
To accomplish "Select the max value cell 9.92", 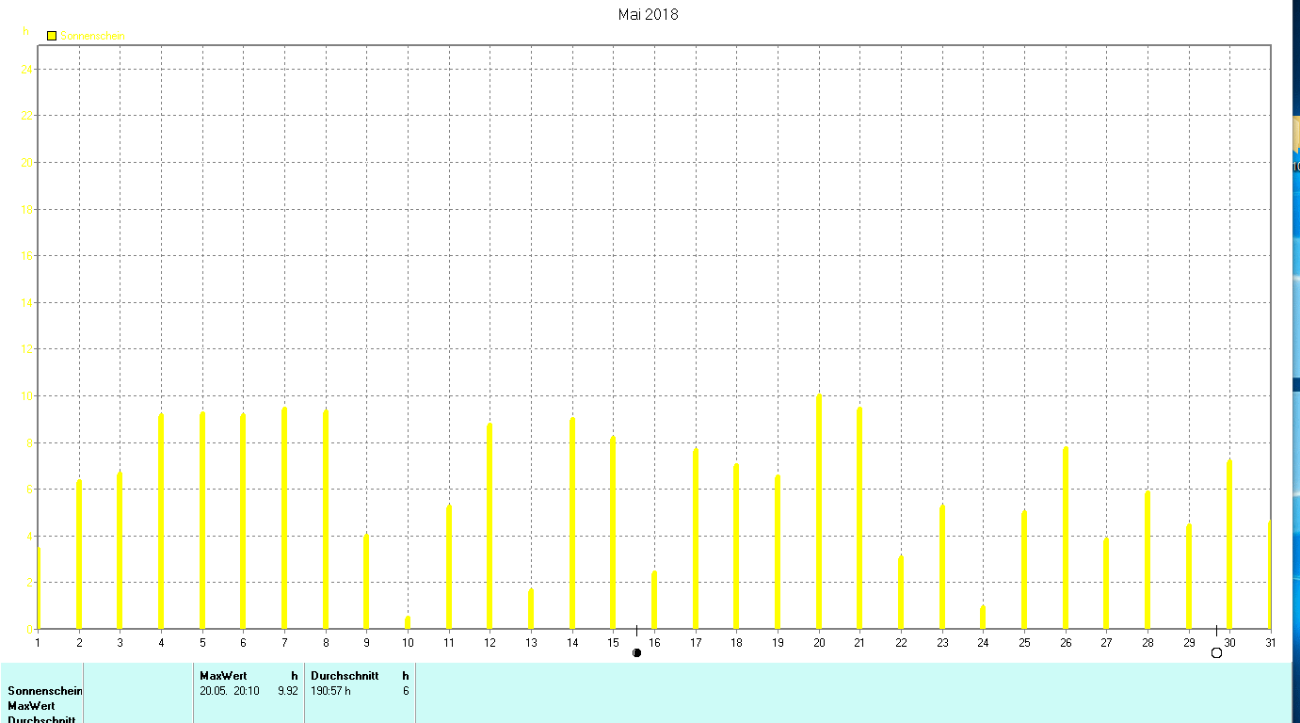I will pos(288,691).
